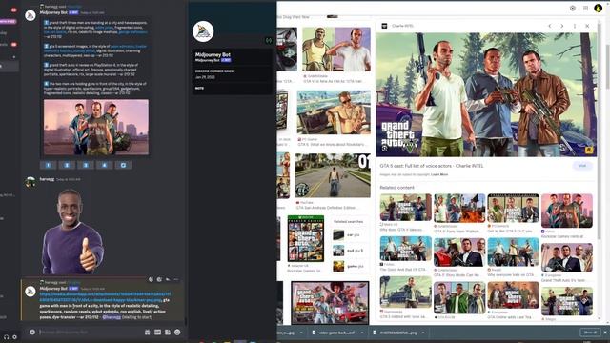This screenshot has width=610, height=343.
Task: Open Google settings gear in browser
Action: 573,9
